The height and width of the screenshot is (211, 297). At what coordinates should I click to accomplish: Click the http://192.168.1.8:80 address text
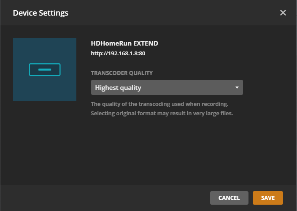(x=118, y=54)
